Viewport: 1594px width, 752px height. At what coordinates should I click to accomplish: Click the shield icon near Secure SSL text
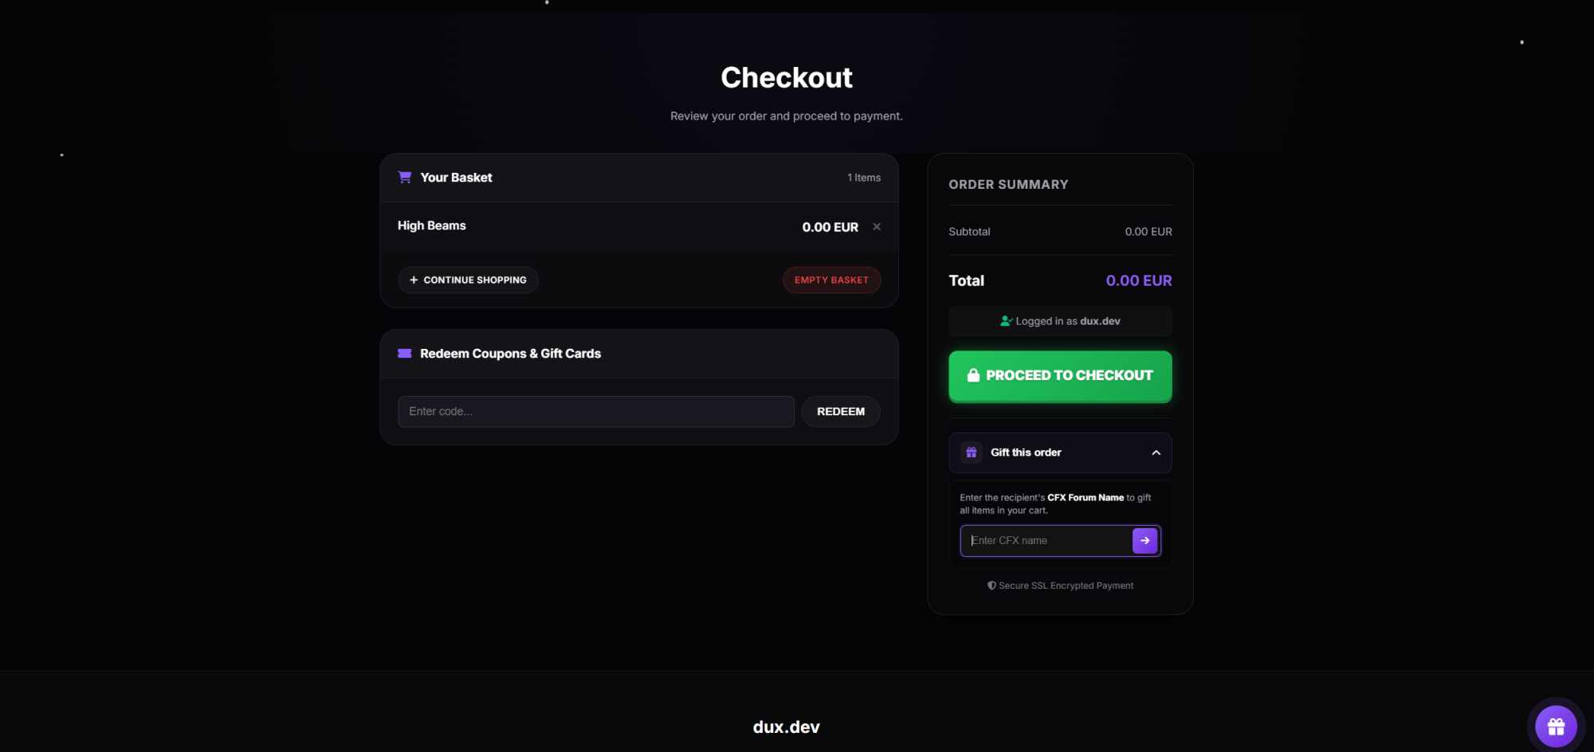click(991, 585)
